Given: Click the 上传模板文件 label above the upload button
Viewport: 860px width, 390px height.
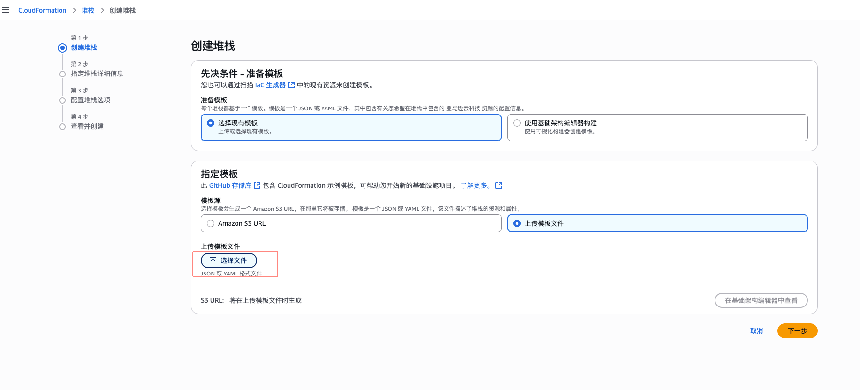Looking at the screenshot, I should point(221,246).
